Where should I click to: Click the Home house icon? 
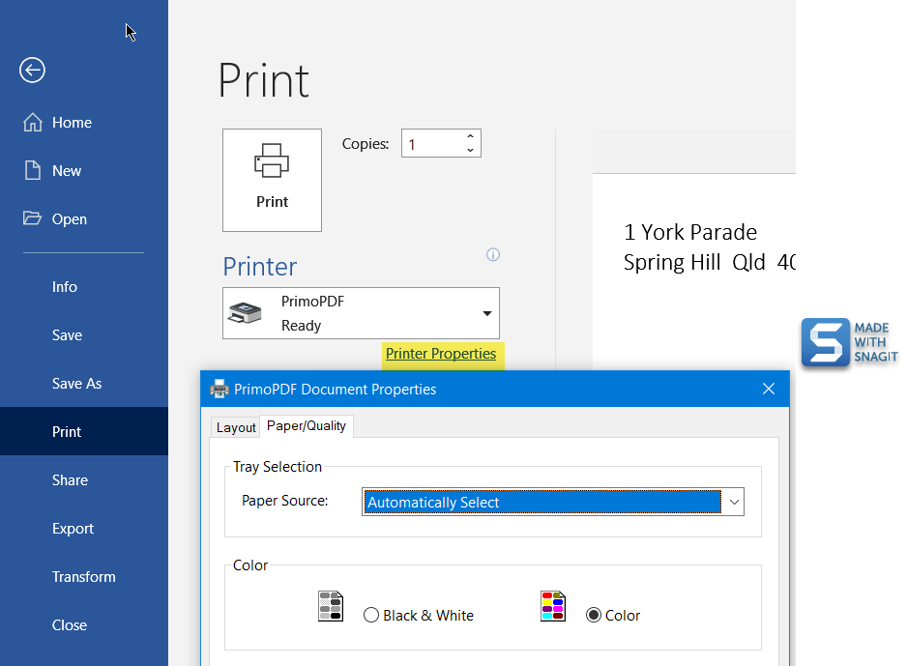coord(33,123)
